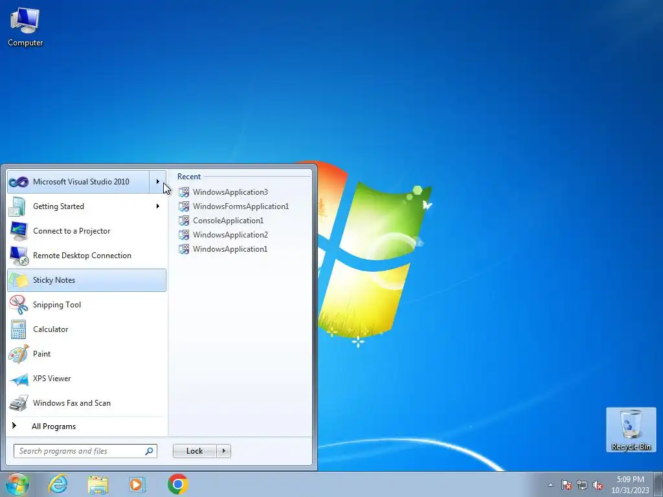Click the All Programs label

(x=54, y=426)
